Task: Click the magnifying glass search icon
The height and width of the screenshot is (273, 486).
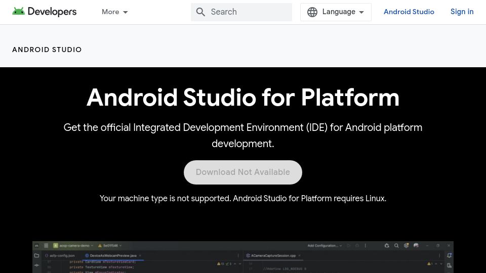Action: [x=200, y=12]
